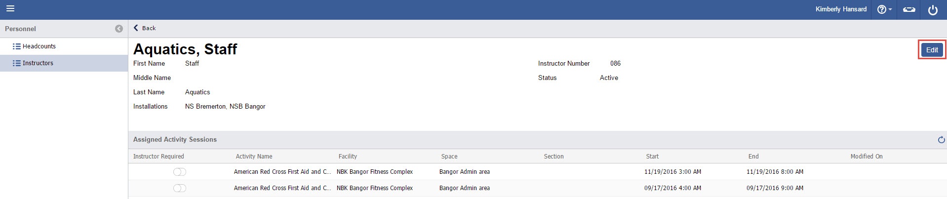Select Headcounts in the sidebar
Viewport: 947px width, 199px height.
(x=39, y=46)
